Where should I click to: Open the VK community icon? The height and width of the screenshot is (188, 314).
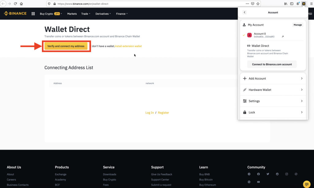pos(249,182)
